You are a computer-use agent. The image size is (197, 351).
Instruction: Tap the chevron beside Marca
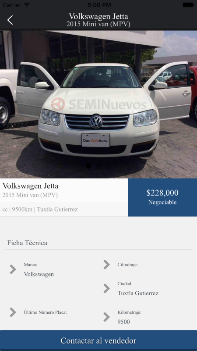tap(13, 269)
